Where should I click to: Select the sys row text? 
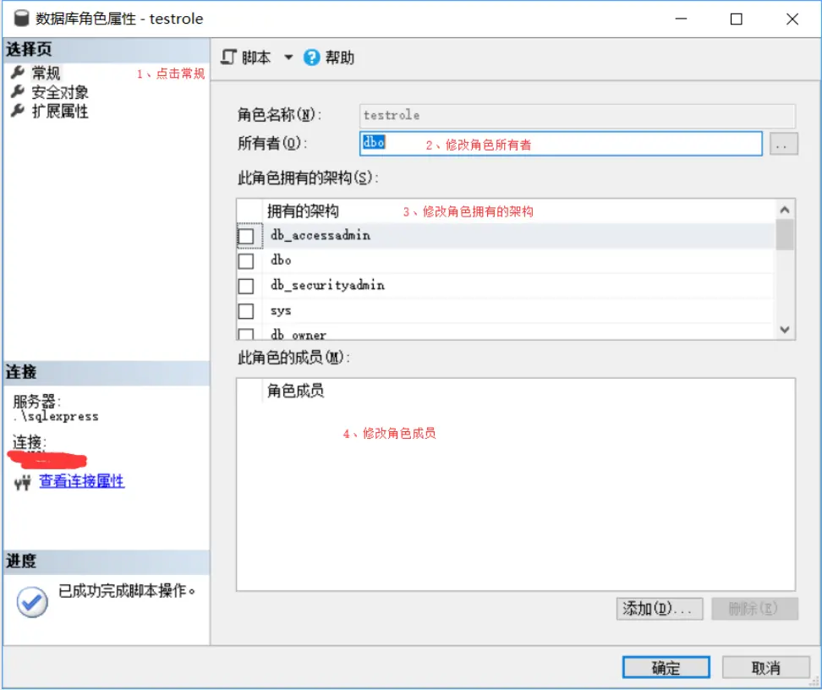tap(281, 311)
